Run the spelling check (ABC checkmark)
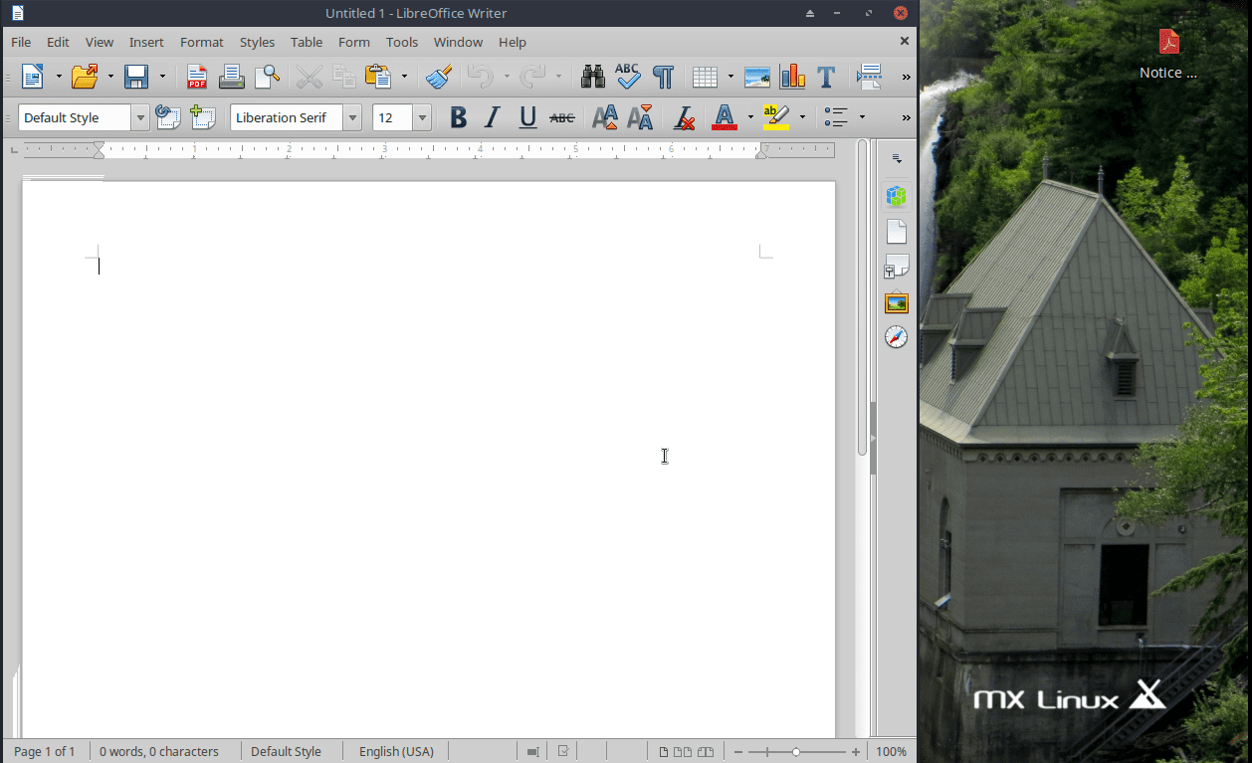The image size is (1252, 763). pos(628,77)
